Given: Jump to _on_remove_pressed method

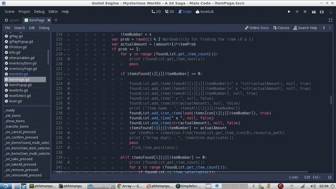Looking at the screenshot, I should [22, 170].
